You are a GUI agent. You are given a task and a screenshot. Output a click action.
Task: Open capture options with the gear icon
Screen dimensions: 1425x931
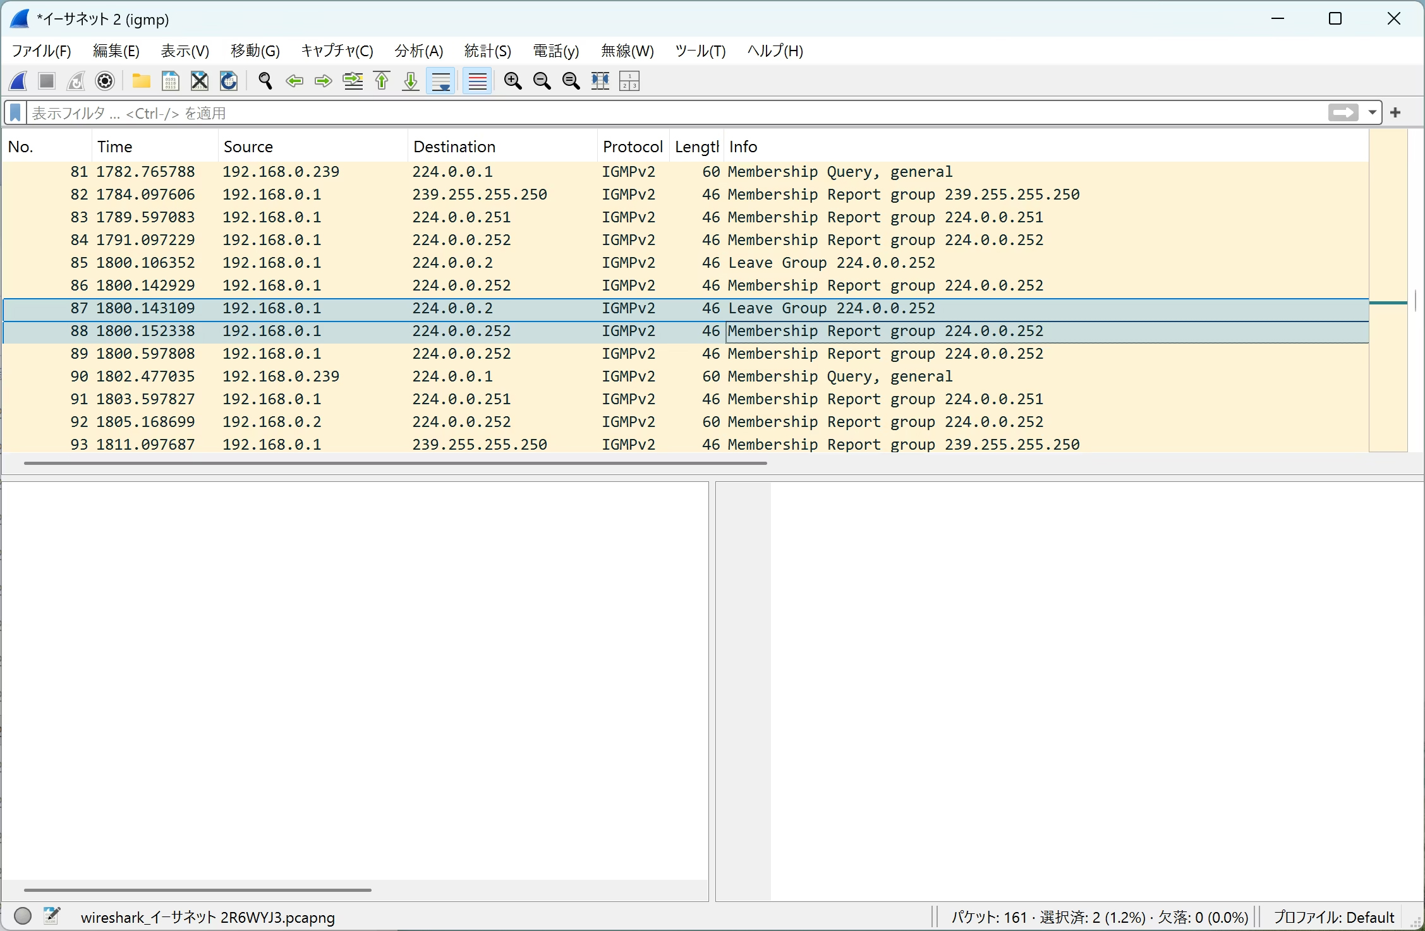104,81
